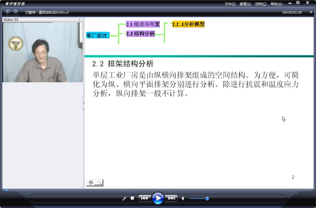Click the side panel collapse handle
This screenshot has height=208, width=316.
pos(84,103)
